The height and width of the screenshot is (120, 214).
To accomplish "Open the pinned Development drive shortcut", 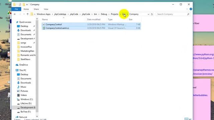I will pyautogui.click(x=27, y=39).
